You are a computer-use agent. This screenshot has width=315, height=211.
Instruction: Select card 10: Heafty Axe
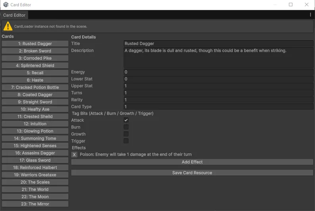point(35,109)
